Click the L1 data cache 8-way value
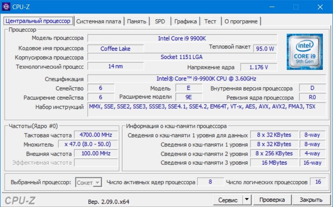 tap(312, 135)
